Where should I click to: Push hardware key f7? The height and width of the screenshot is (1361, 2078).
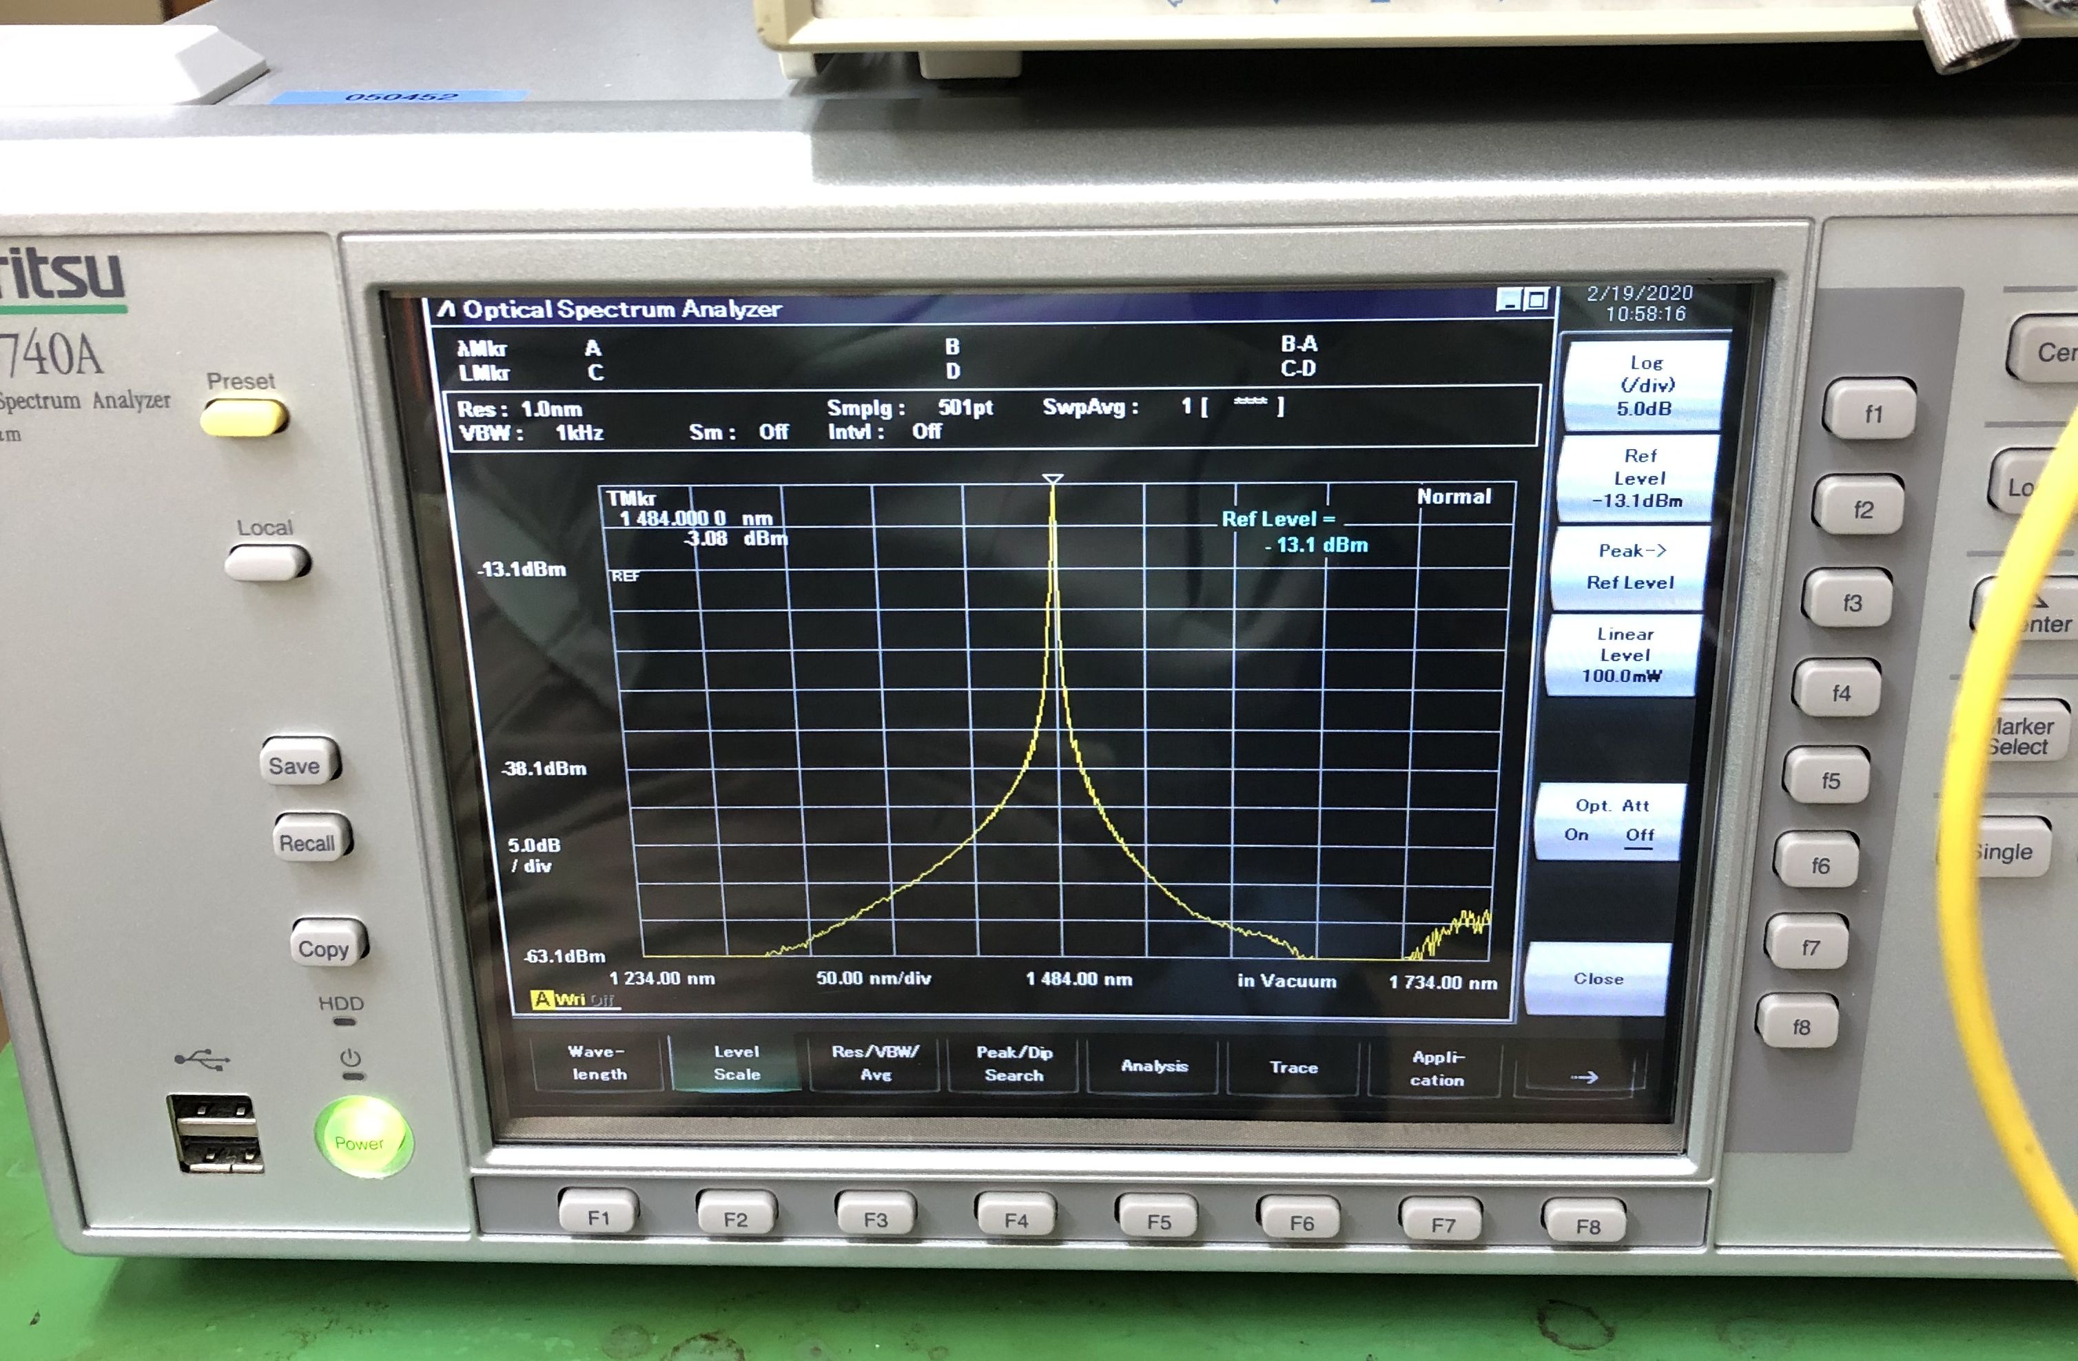coord(1808,942)
